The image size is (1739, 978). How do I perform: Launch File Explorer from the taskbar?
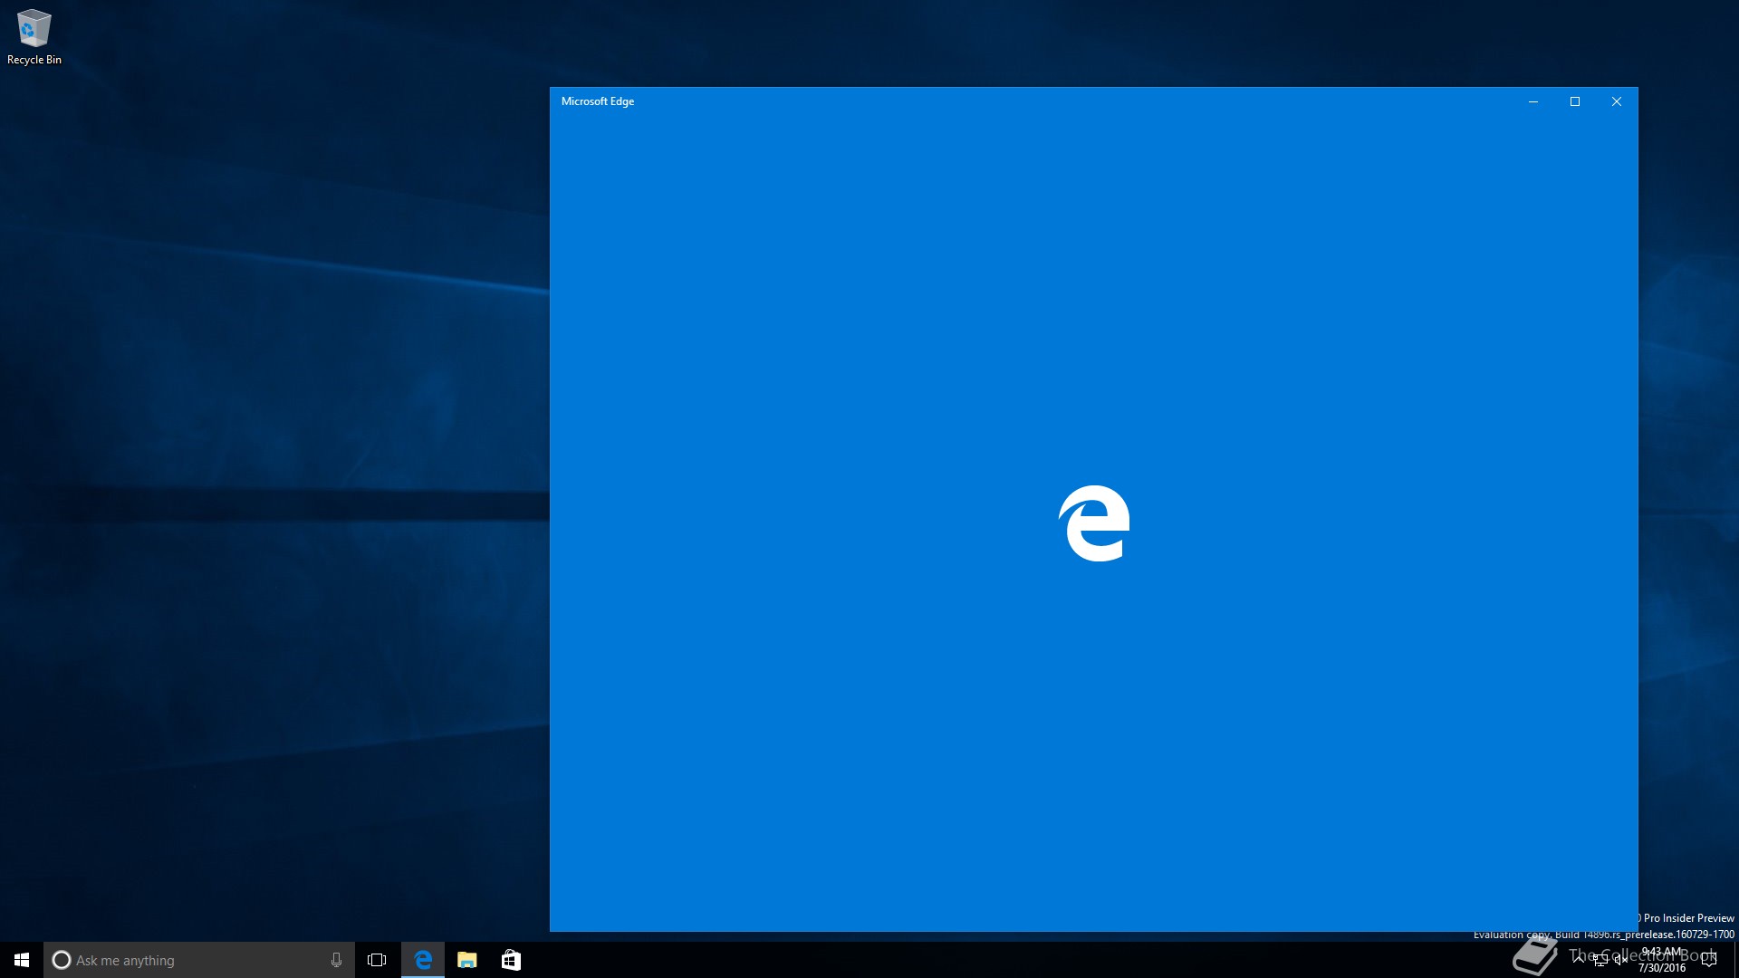coord(466,960)
